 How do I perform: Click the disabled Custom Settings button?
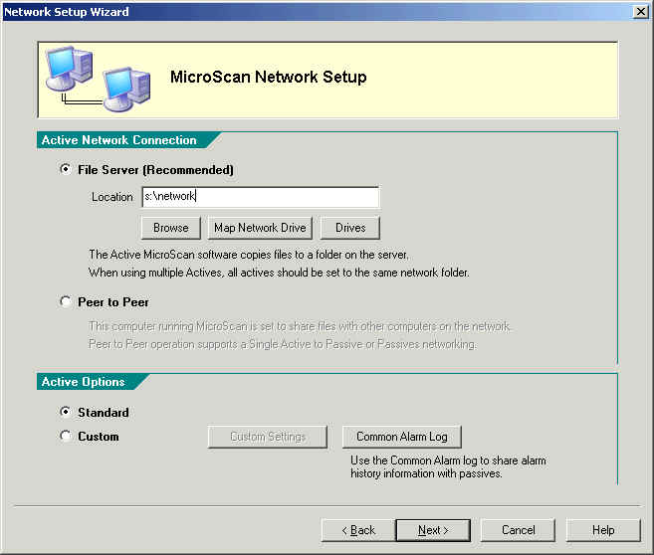[x=268, y=437]
